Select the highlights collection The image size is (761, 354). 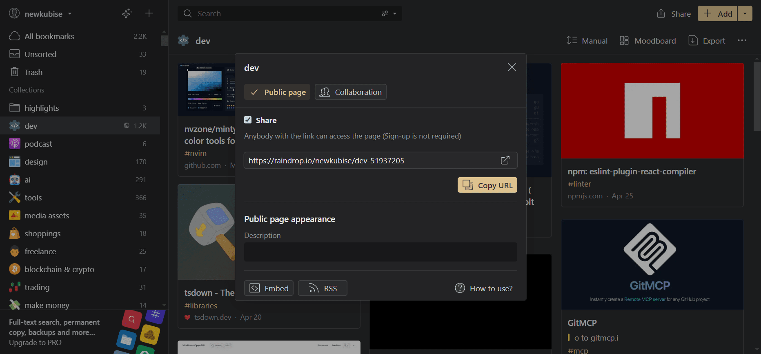pos(80,108)
